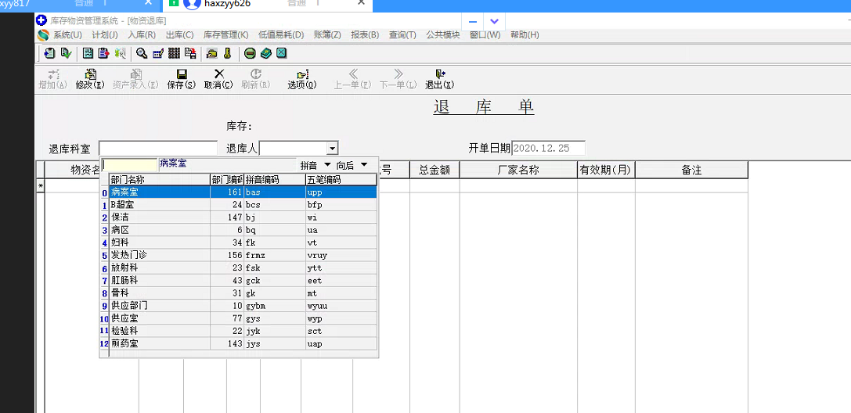Image resolution: width=851 pixels, height=413 pixels.
Task: Open the 库存管理(K) menu
Action: (225, 35)
